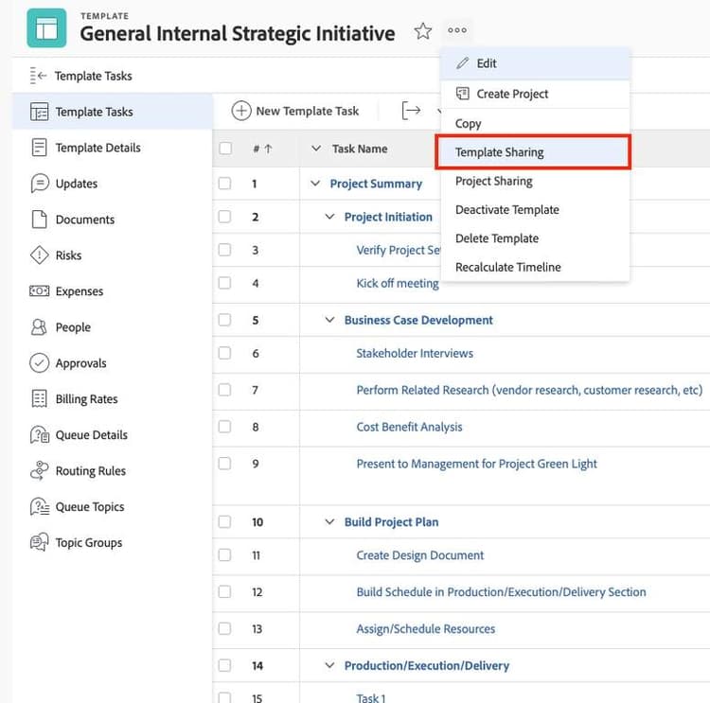The width and height of the screenshot is (710, 703).
Task: Collapse the Build Project Plan group
Action: 330,521
